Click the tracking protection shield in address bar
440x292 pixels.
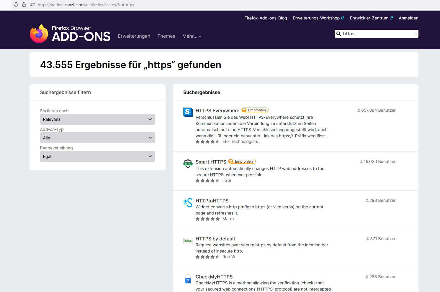coord(16,5)
